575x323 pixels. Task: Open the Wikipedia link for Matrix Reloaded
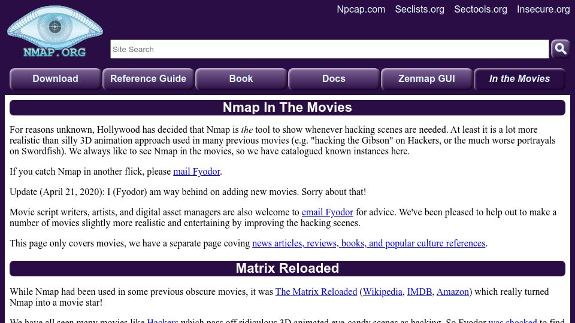[x=383, y=291]
